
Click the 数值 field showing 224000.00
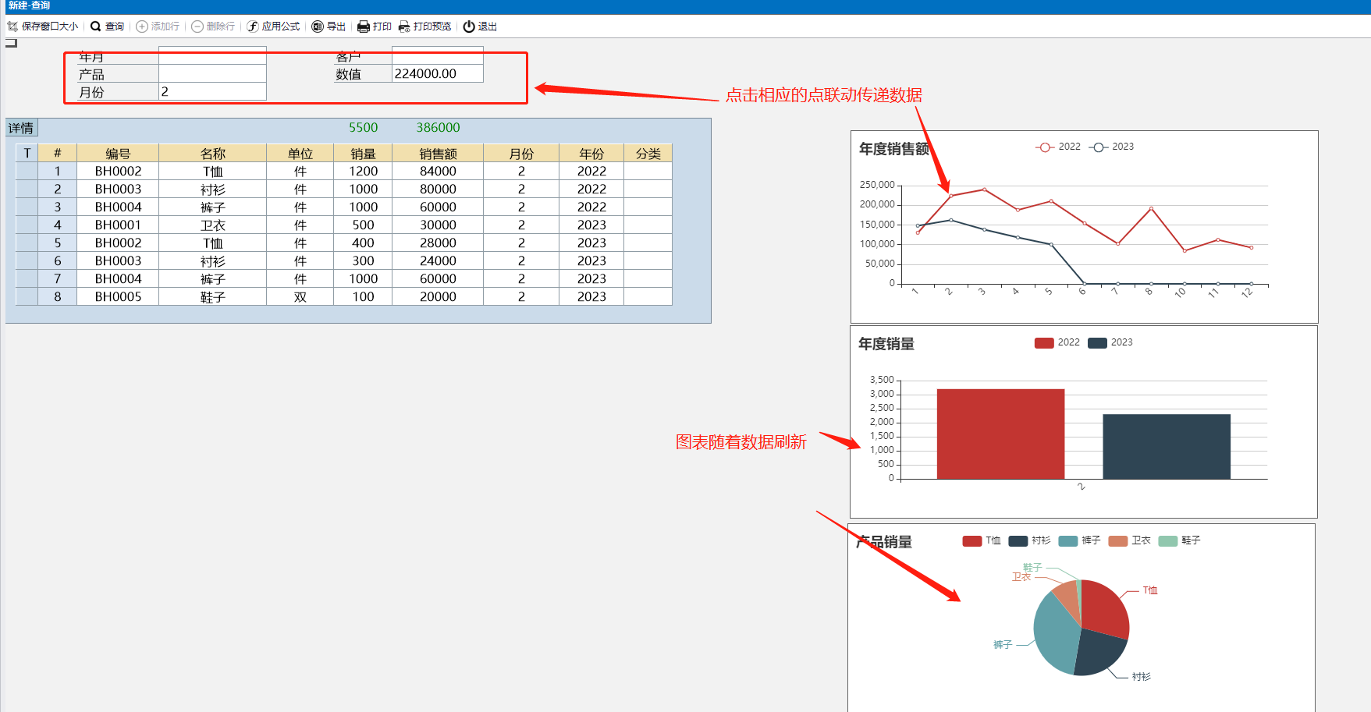click(x=437, y=74)
